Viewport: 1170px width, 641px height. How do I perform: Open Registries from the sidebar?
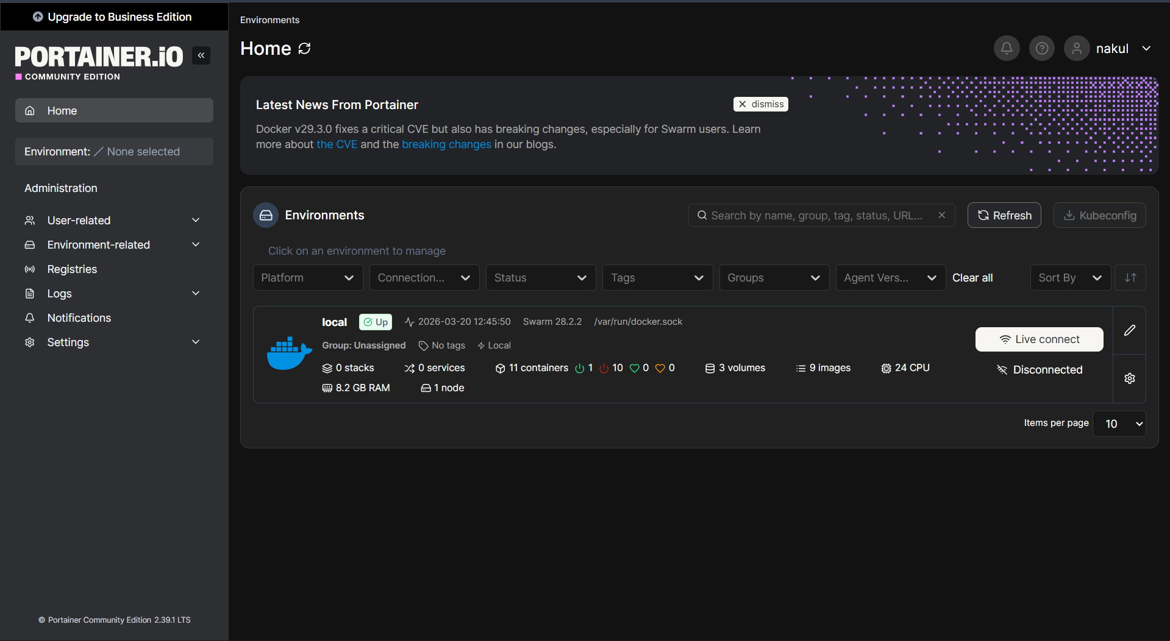click(x=72, y=269)
